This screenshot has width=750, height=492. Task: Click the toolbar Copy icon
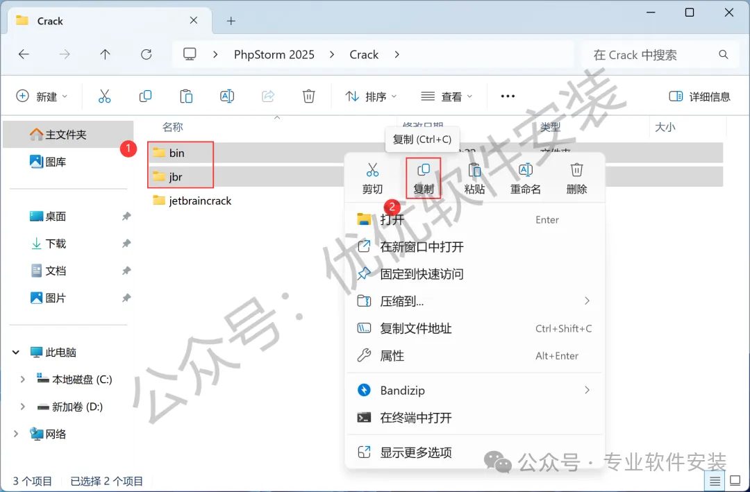pos(145,96)
